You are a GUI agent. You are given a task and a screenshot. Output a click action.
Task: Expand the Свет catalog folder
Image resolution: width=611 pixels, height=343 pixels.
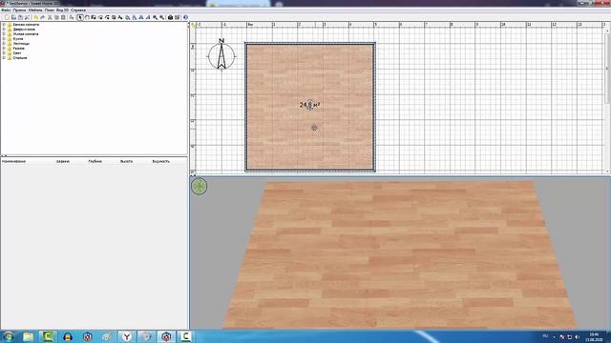pyautogui.click(x=4, y=53)
